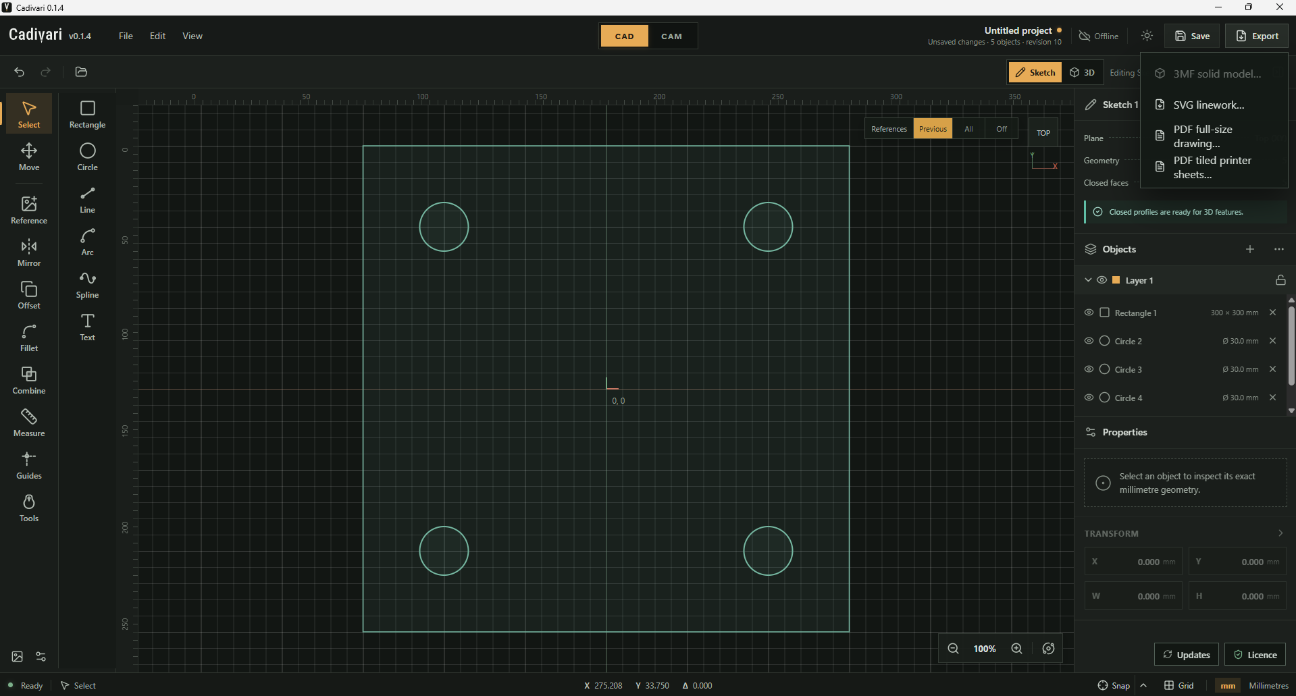Open the Tools panel
Viewport: 1296px width, 696px height.
click(x=29, y=508)
